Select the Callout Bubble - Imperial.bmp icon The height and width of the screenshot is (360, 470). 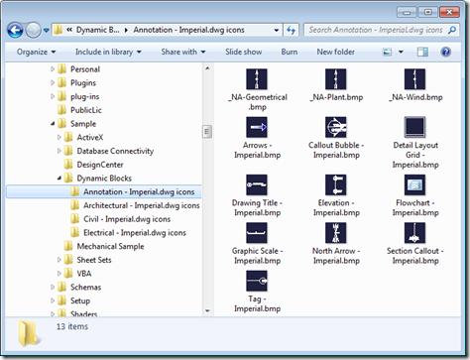[x=335, y=127]
